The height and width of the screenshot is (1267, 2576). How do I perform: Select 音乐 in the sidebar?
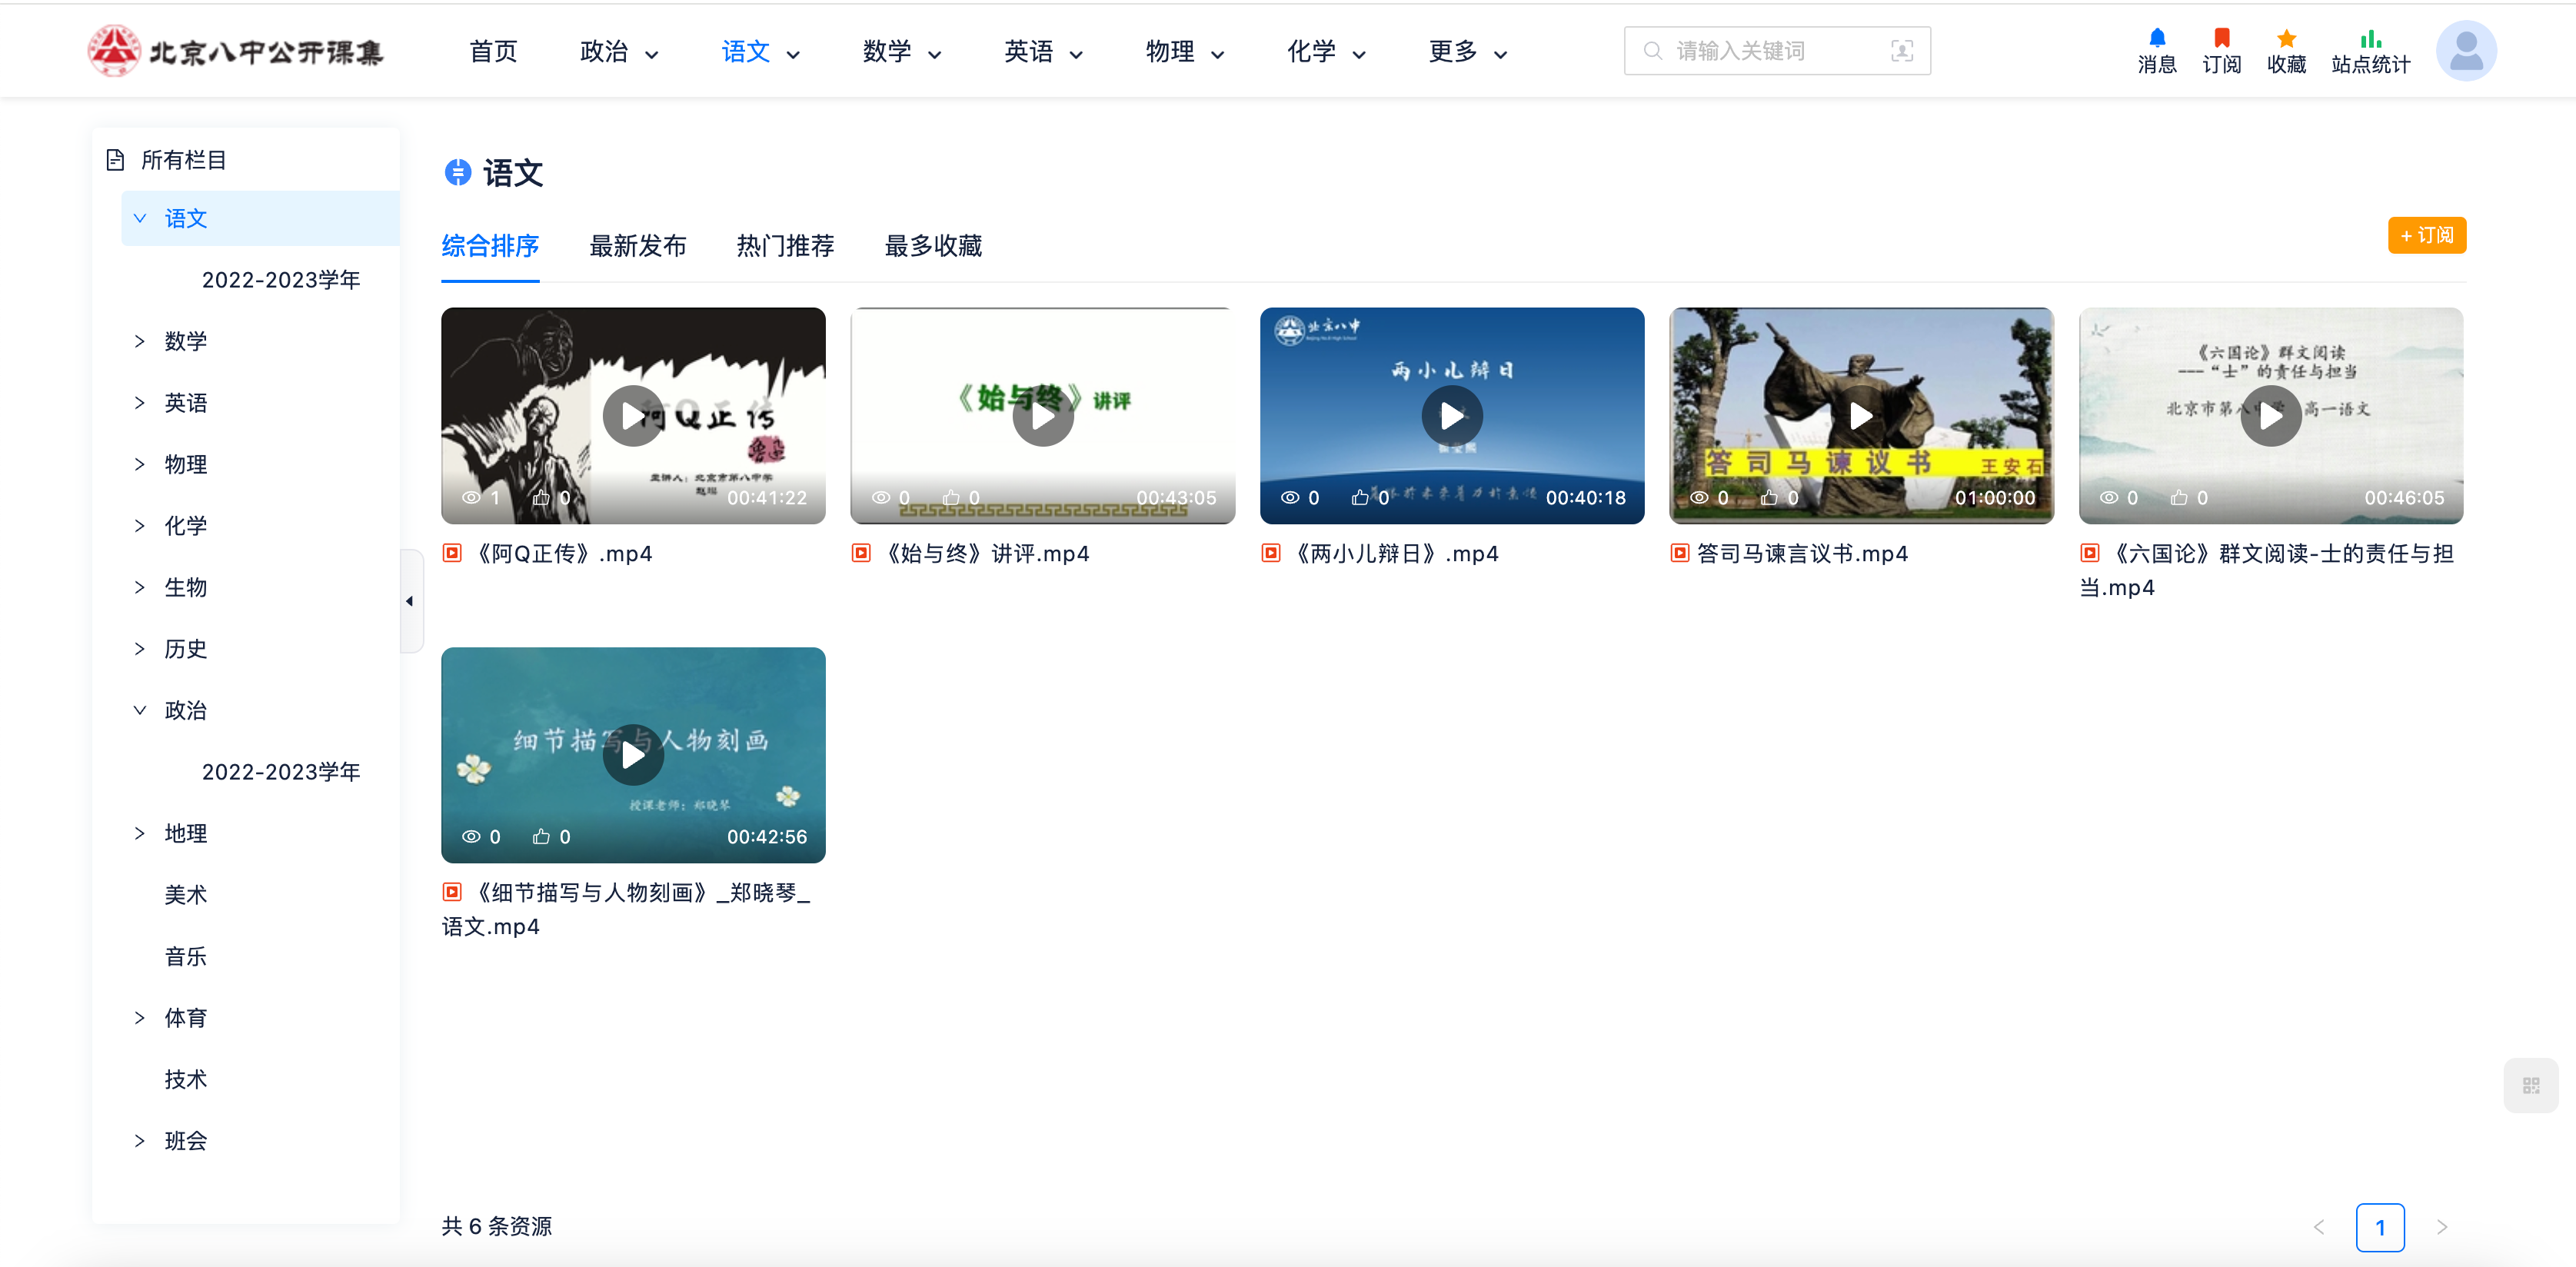coord(185,956)
